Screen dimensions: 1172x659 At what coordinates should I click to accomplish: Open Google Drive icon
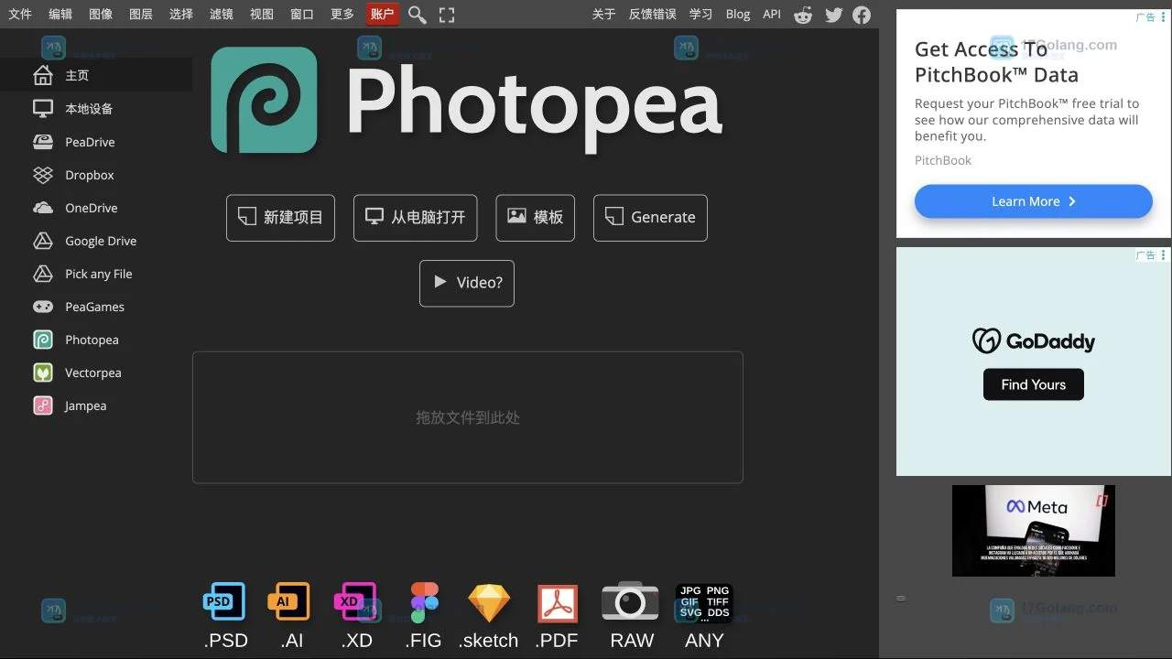[43, 241]
